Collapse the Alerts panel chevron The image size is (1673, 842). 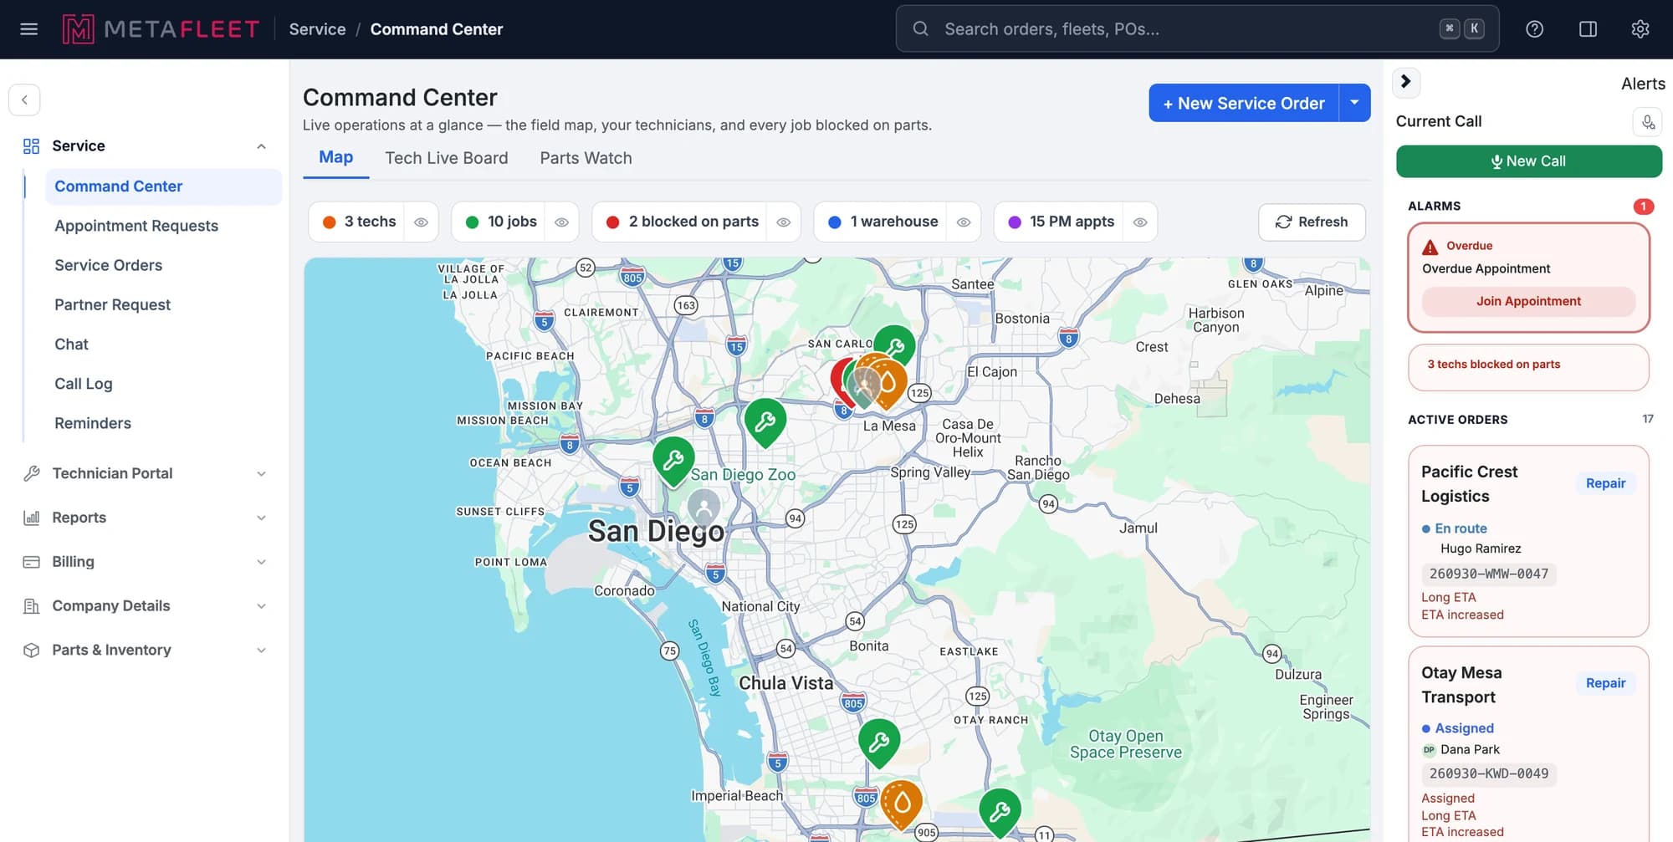click(x=1406, y=82)
